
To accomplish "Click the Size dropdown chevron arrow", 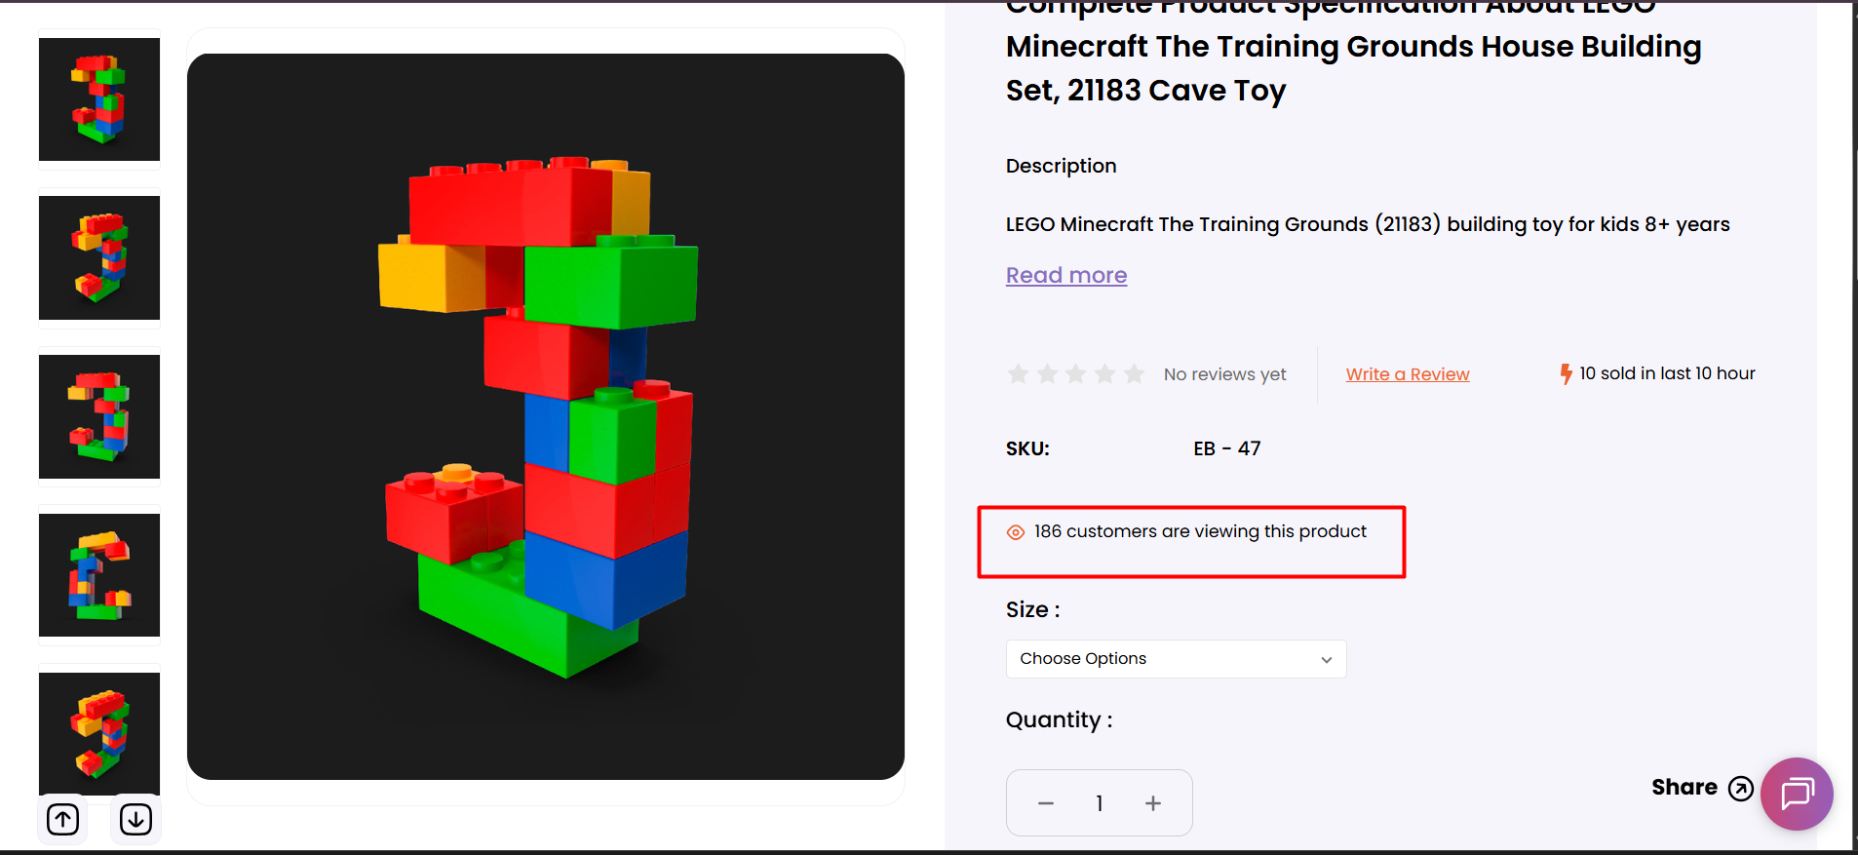I will pyautogui.click(x=1327, y=660).
